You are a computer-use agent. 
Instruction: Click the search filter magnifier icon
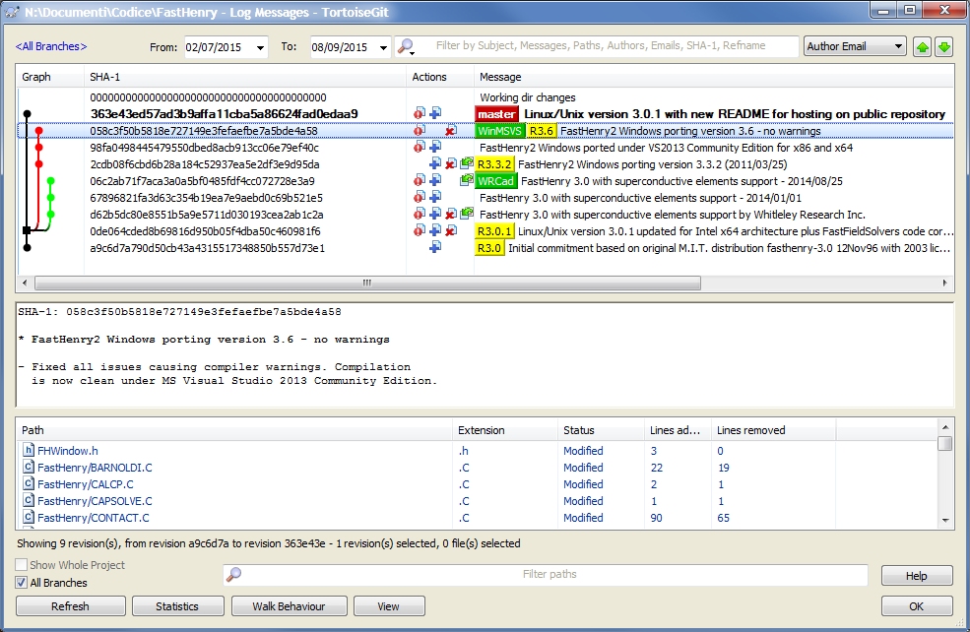click(405, 46)
